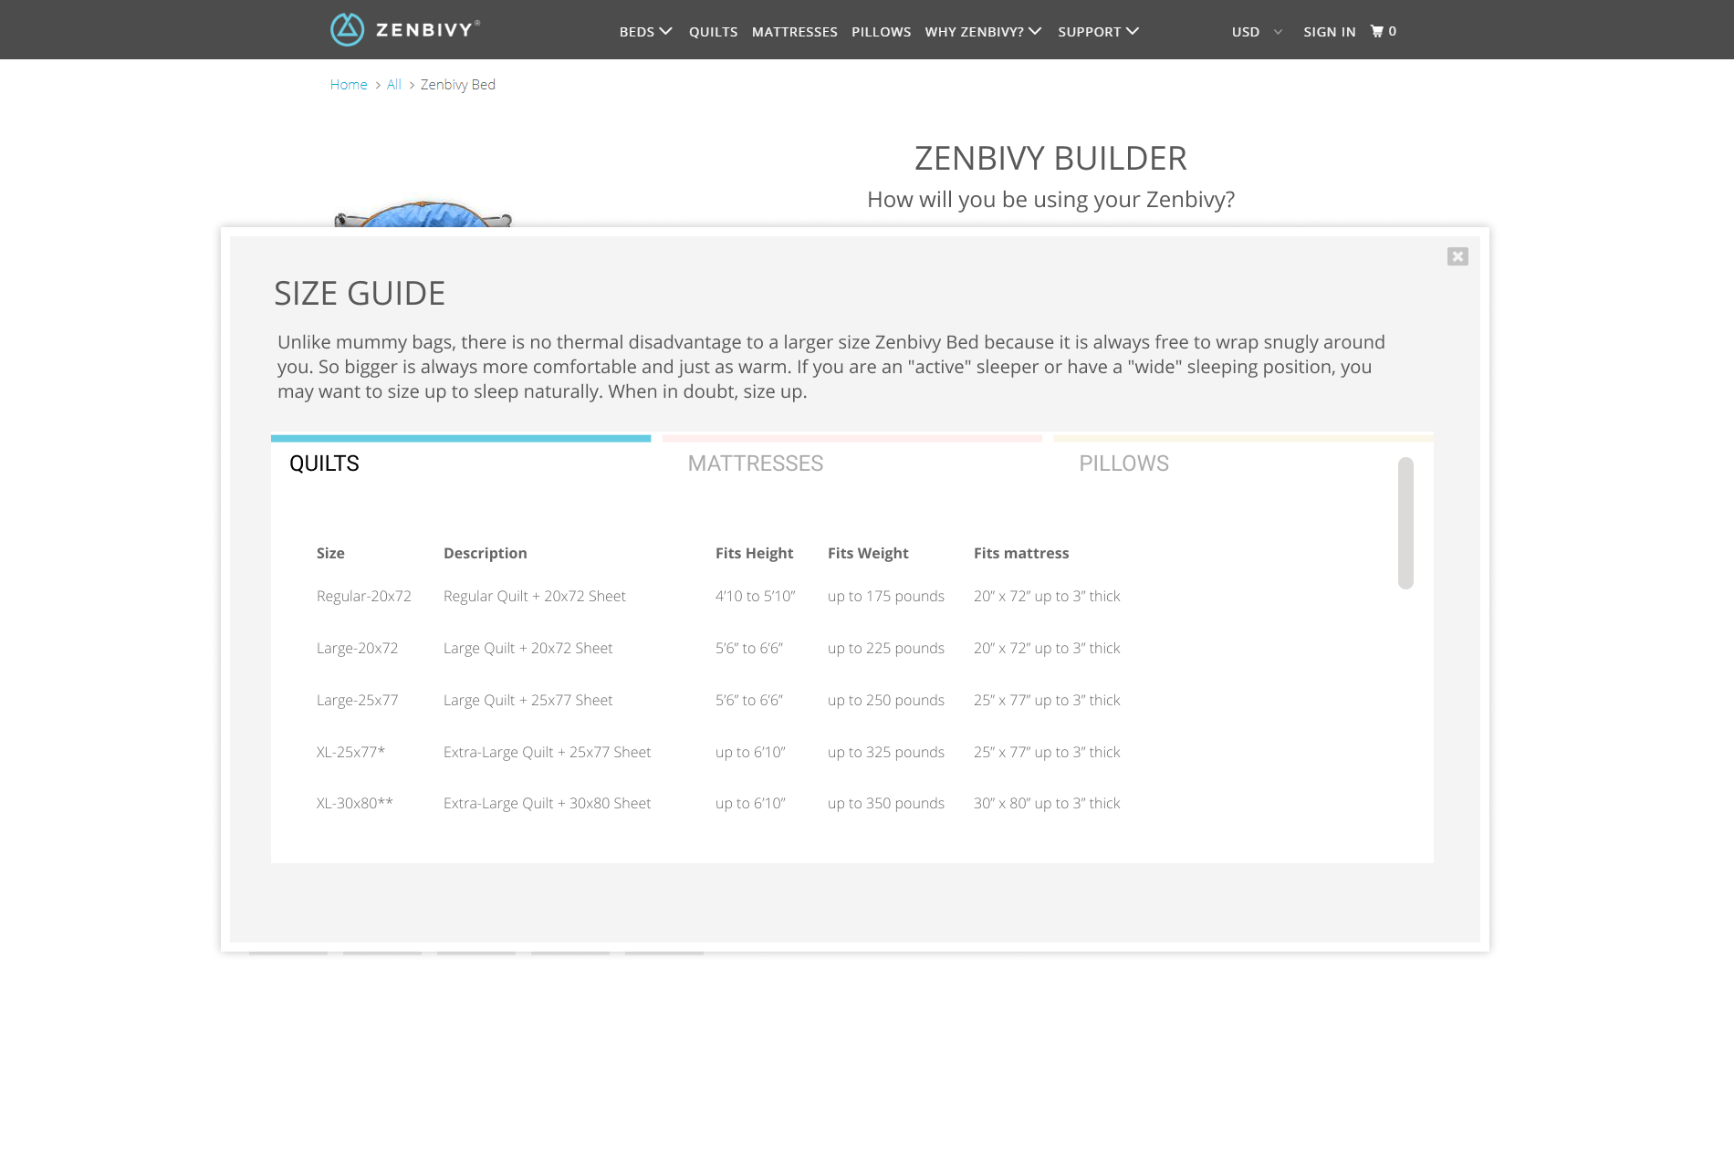
Task: Click the XL-25x77* size cell
Action: [350, 752]
